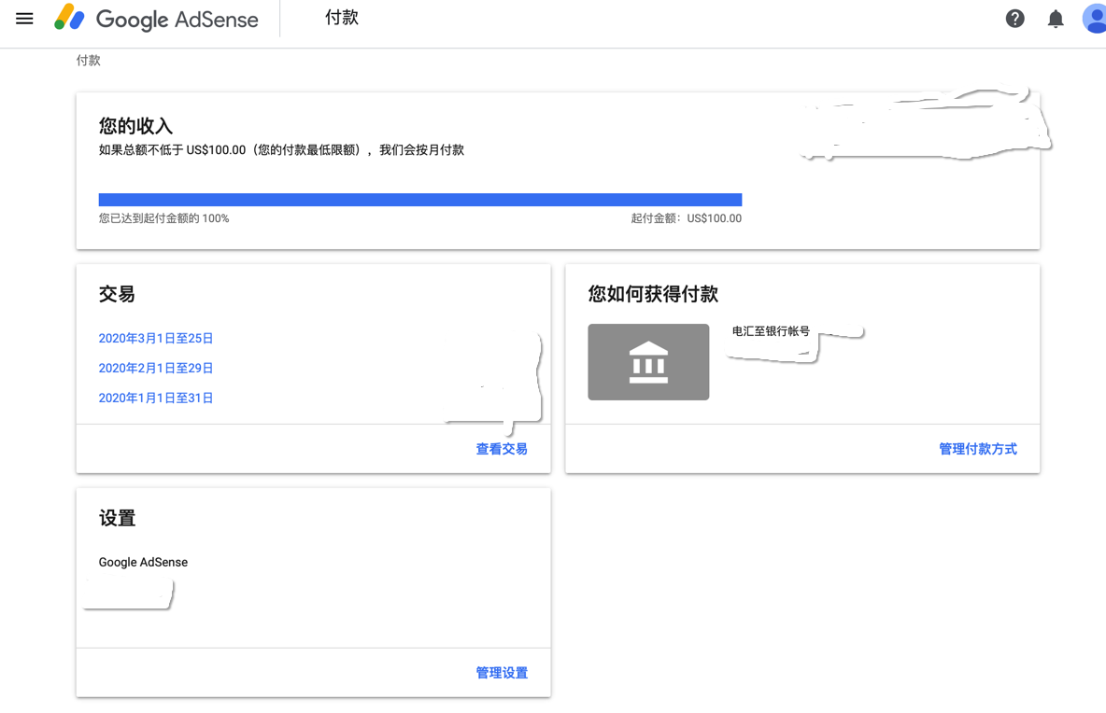
Task: Click the gray bank building icon
Action: (x=648, y=362)
